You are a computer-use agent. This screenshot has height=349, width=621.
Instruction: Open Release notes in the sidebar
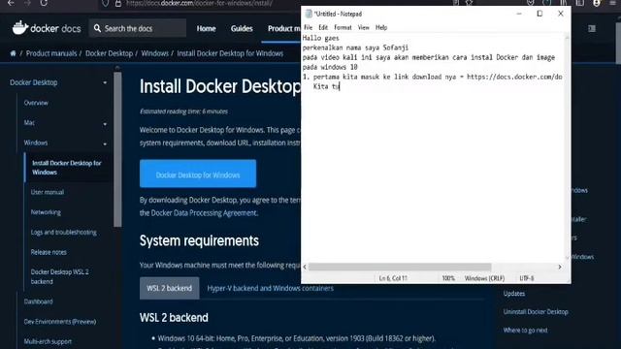point(49,252)
